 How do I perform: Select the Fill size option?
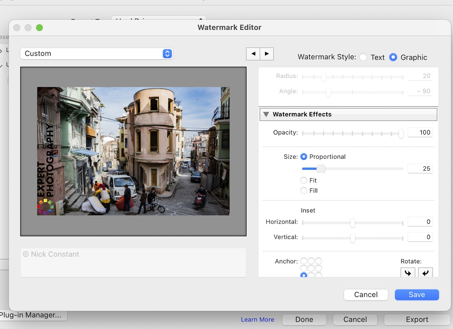click(x=304, y=191)
